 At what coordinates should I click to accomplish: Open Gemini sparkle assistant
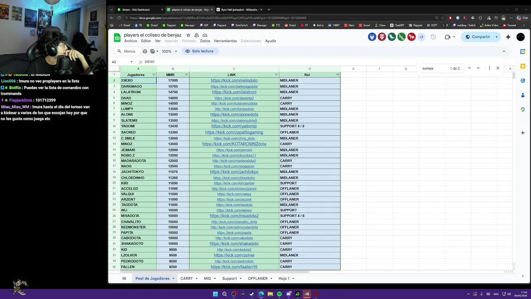pos(508,37)
